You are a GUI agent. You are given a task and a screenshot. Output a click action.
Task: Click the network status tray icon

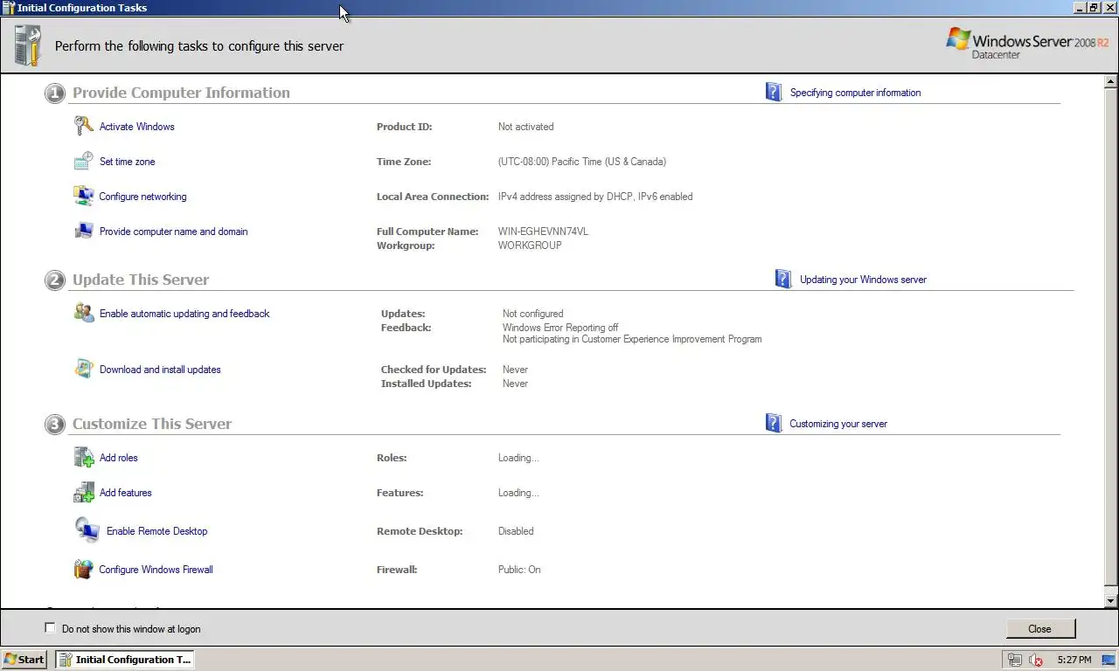(x=1014, y=660)
